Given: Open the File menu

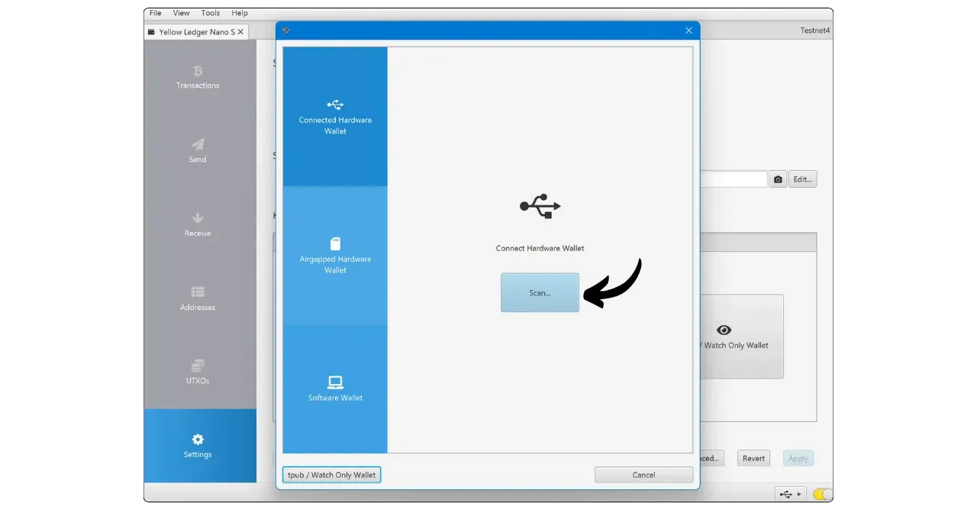Looking at the screenshot, I should [x=156, y=13].
